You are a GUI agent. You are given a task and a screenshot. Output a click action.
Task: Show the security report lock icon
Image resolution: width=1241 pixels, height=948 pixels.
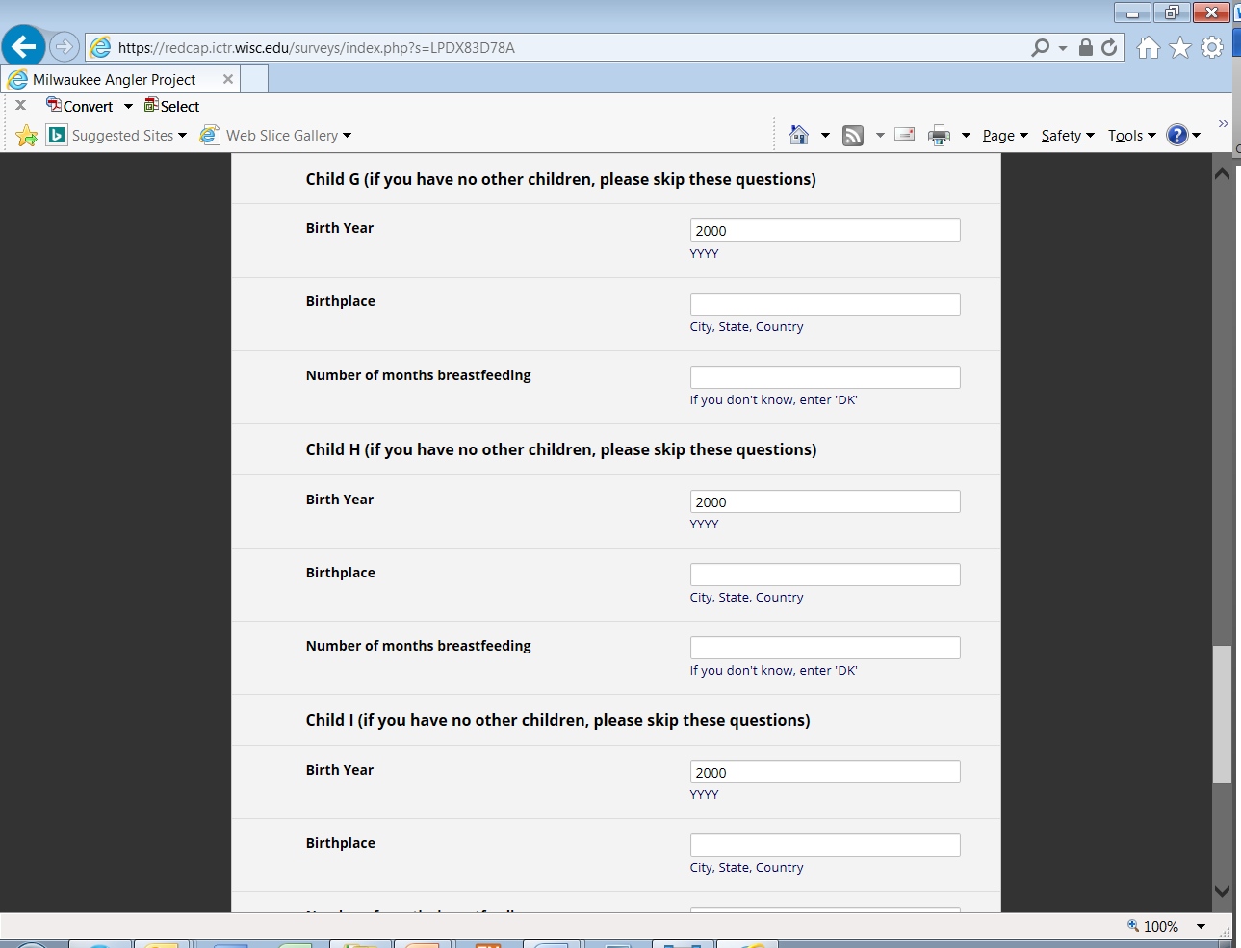tap(1086, 47)
